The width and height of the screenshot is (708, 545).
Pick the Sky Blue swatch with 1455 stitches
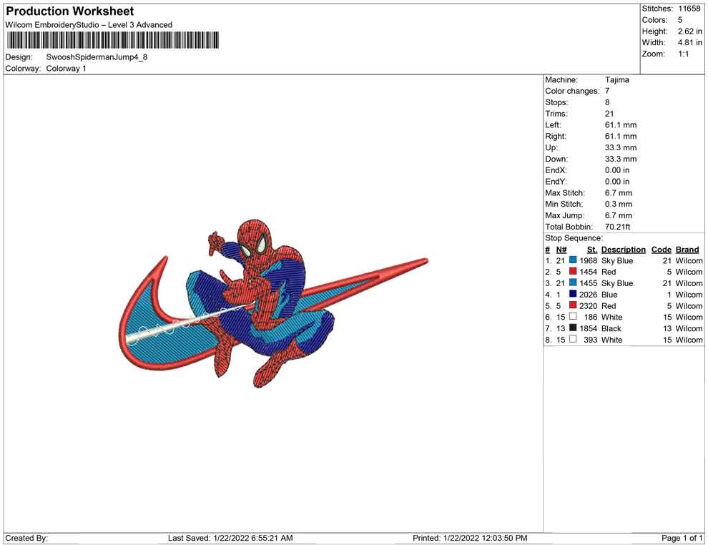(573, 283)
